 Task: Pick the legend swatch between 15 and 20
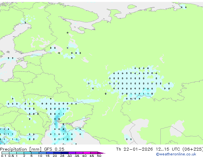pos(50,153)
